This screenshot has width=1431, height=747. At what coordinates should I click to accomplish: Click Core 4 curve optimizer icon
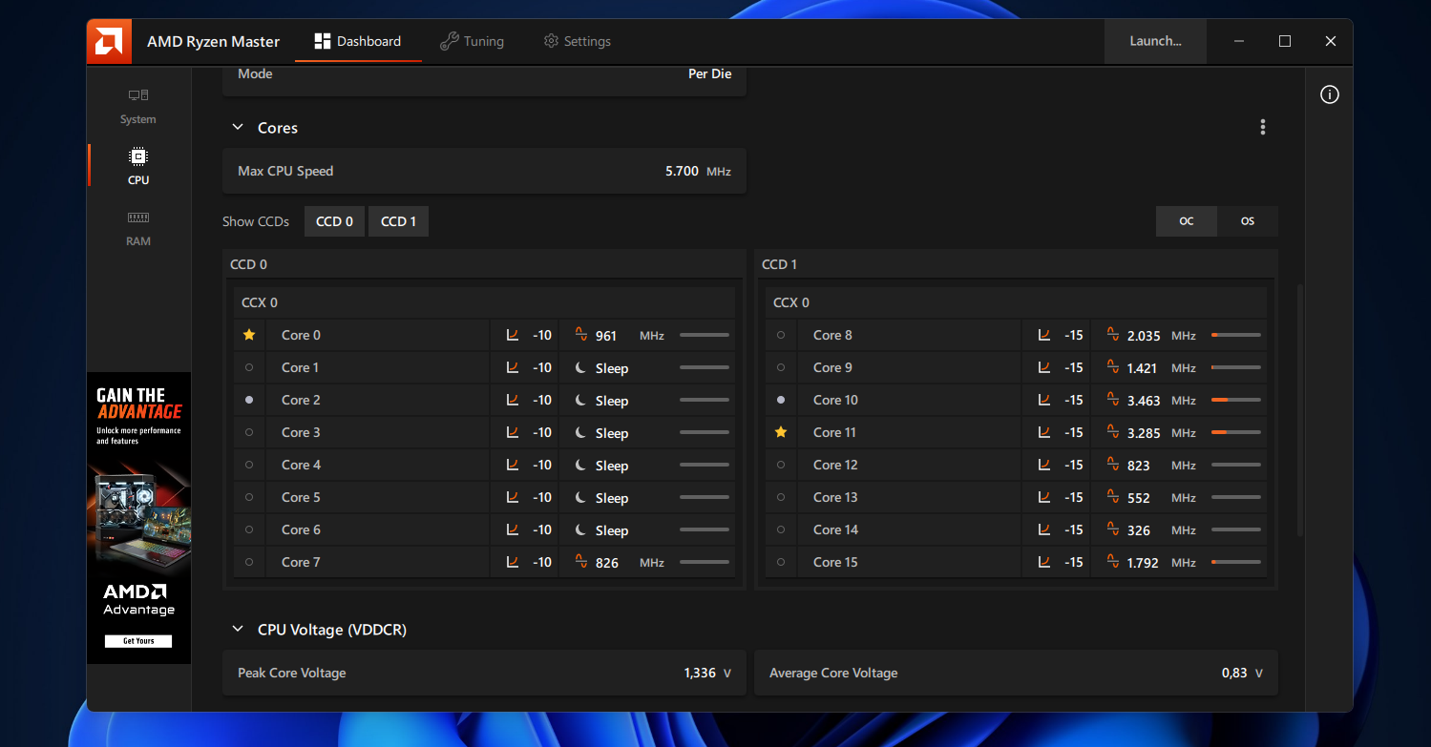point(513,465)
